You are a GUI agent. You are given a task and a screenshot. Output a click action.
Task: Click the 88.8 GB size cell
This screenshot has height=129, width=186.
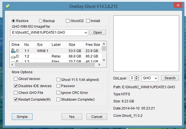click(75, 56)
